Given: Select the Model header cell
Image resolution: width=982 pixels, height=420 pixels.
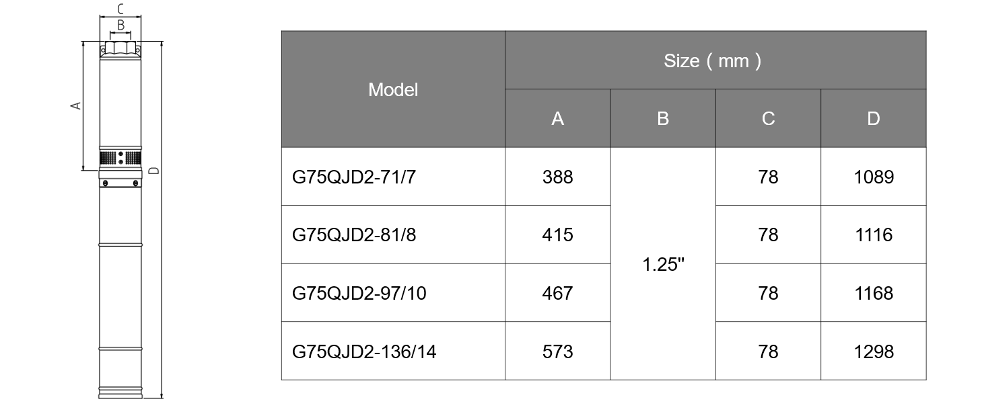Looking at the screenshot, I should click(x=393, y=89).
